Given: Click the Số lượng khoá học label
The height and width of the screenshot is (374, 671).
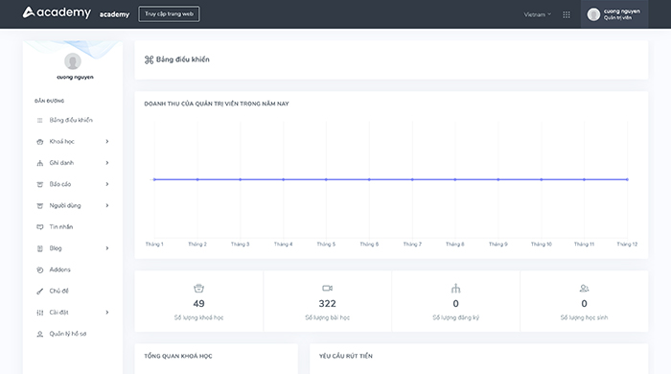Looking at the screenshot, I should click(198, 317).
